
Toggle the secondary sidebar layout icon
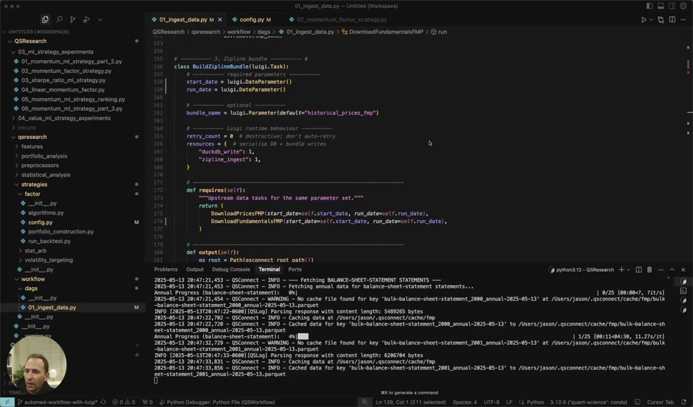[672, 6]
